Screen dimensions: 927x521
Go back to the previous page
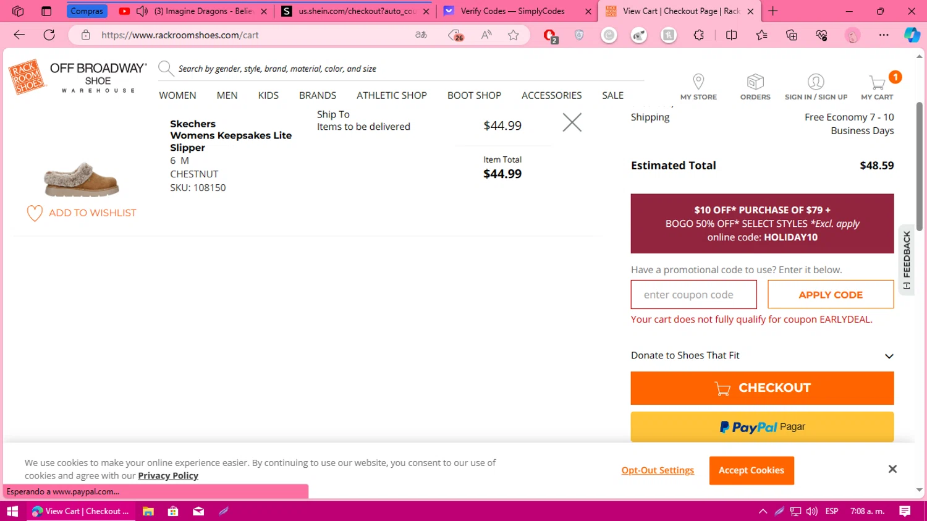[19, 35]
